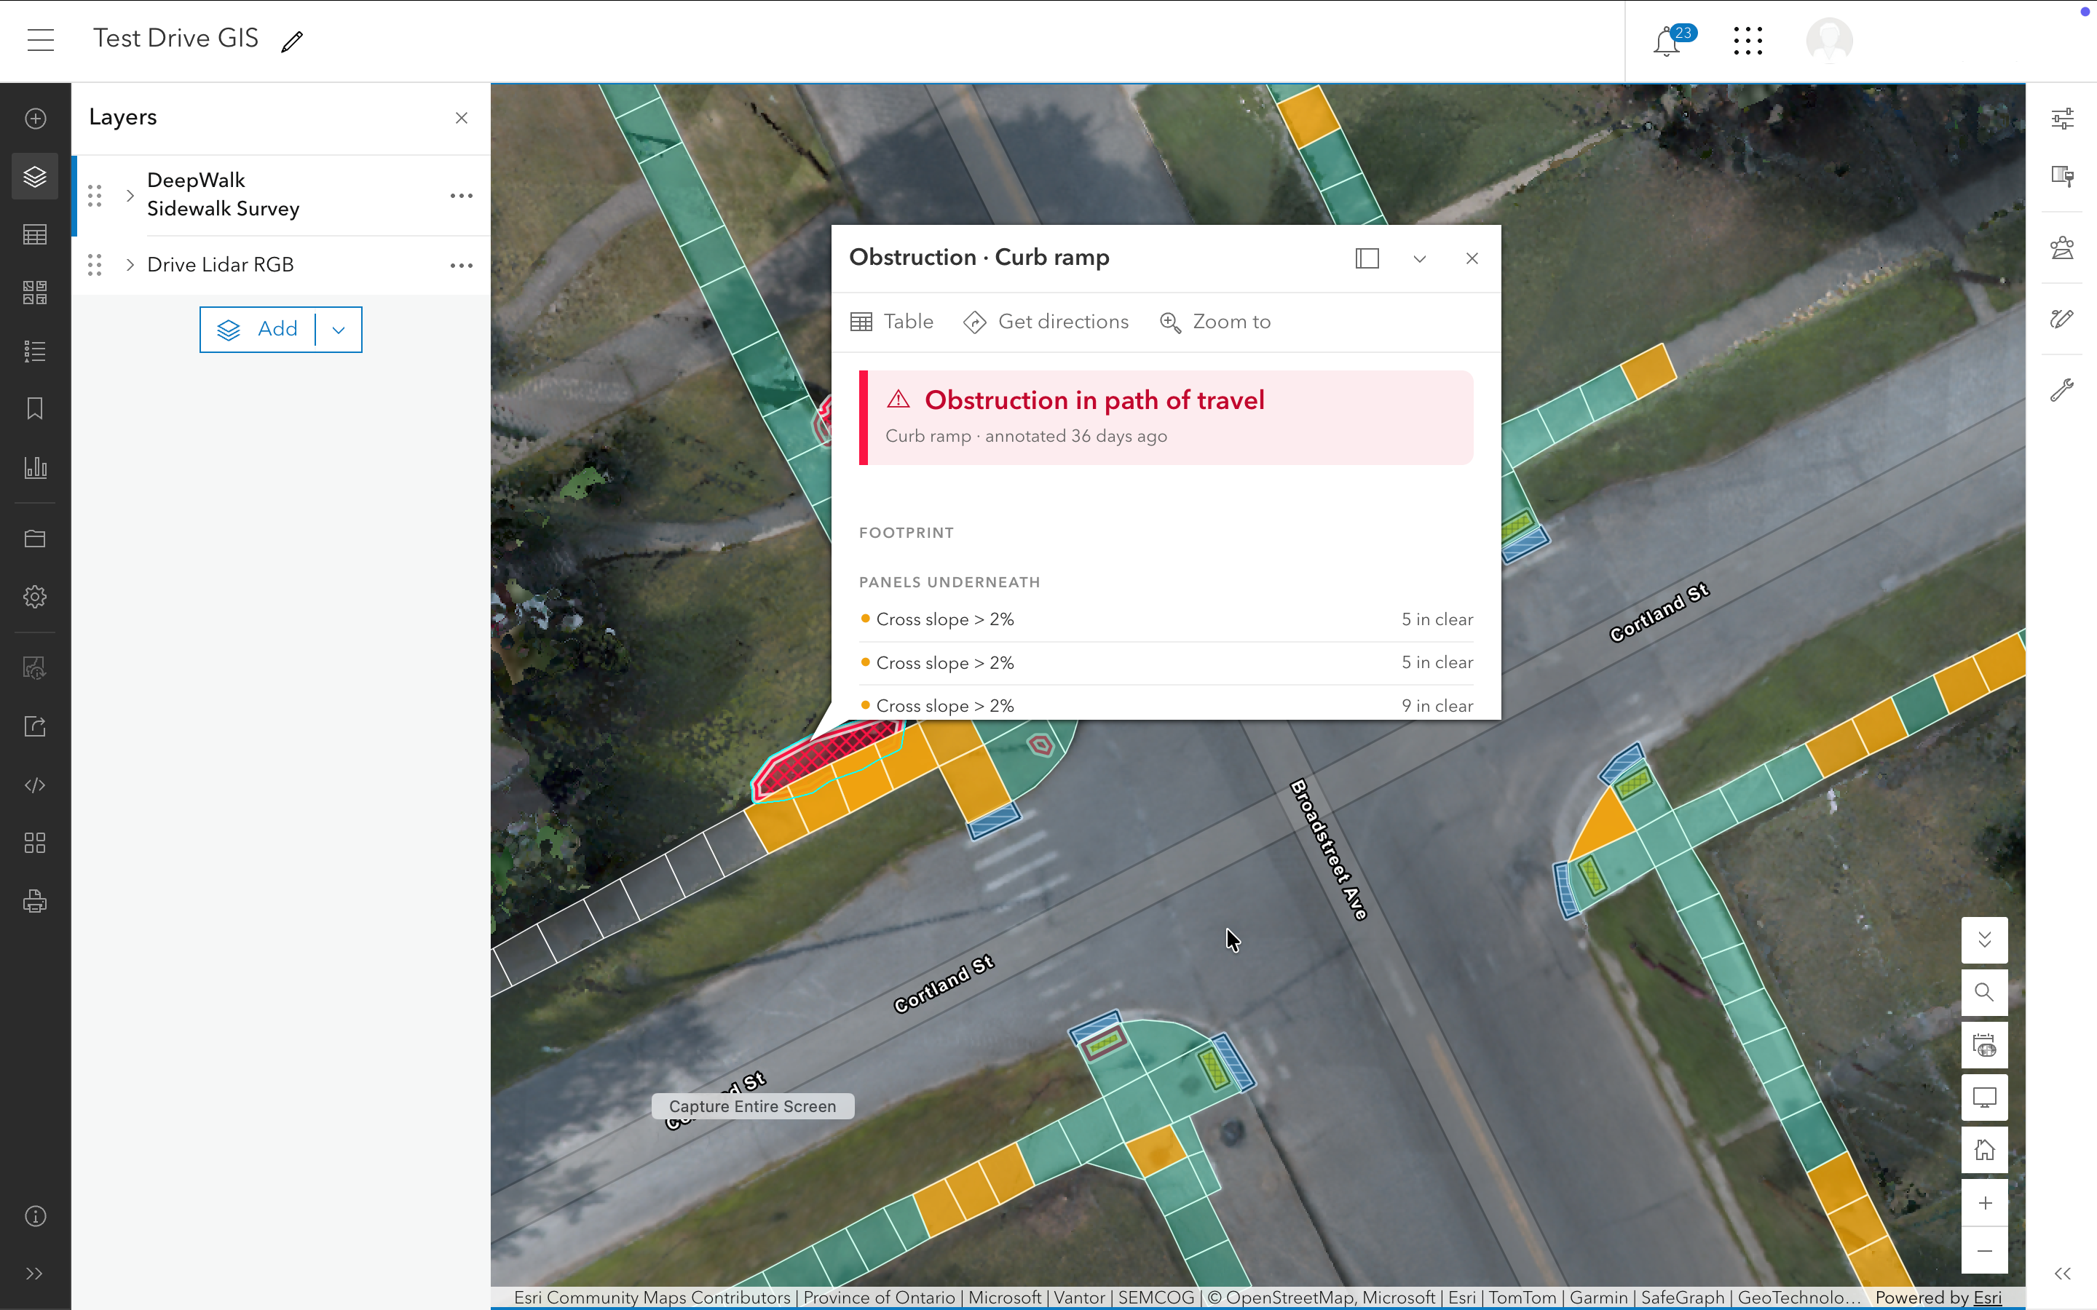2097x1310 pixels.
Task: Collapse the popup with the chevron
Action: click(x=1419, y=259)
